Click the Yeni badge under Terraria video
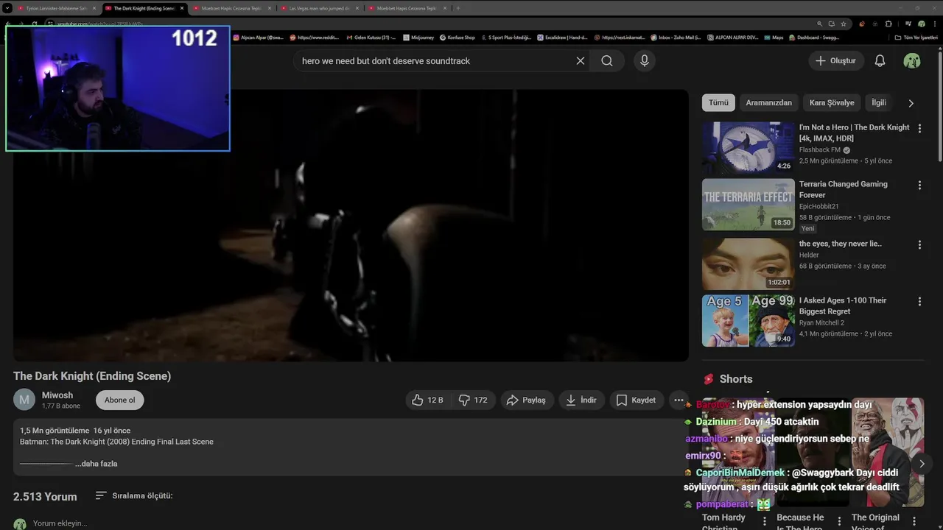943x530 pixels. point(808,229)
